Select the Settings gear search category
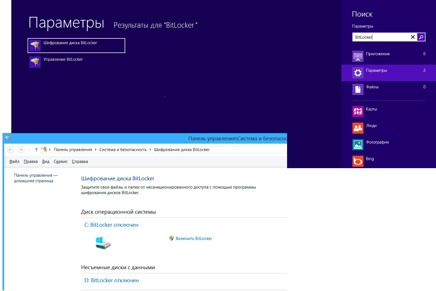The width and height of the screenshot is (436, 291). coord(376,71)
